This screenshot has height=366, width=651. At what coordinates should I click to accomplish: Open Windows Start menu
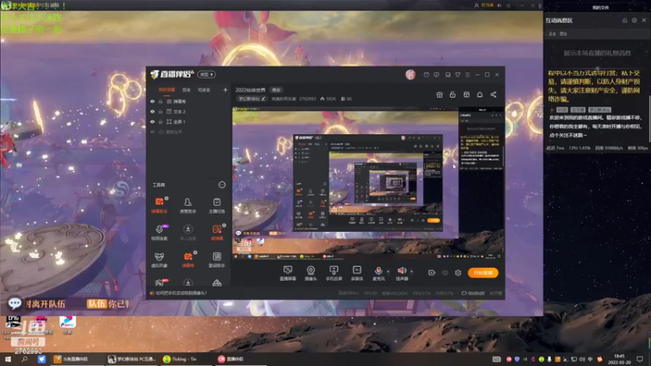click(8, 359)
